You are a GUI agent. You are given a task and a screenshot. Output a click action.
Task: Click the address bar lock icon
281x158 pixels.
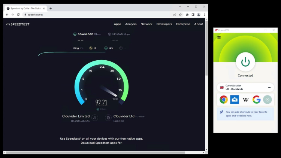25,15
